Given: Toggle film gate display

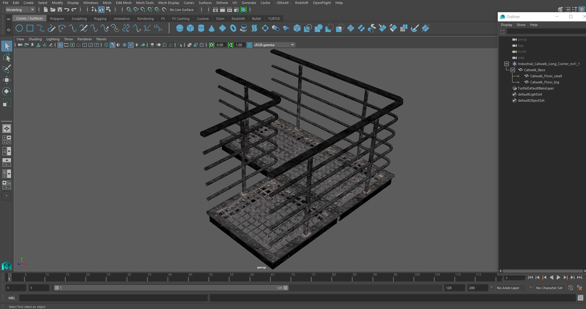Looking at the screenshot, I should click(x=66, y=45).
